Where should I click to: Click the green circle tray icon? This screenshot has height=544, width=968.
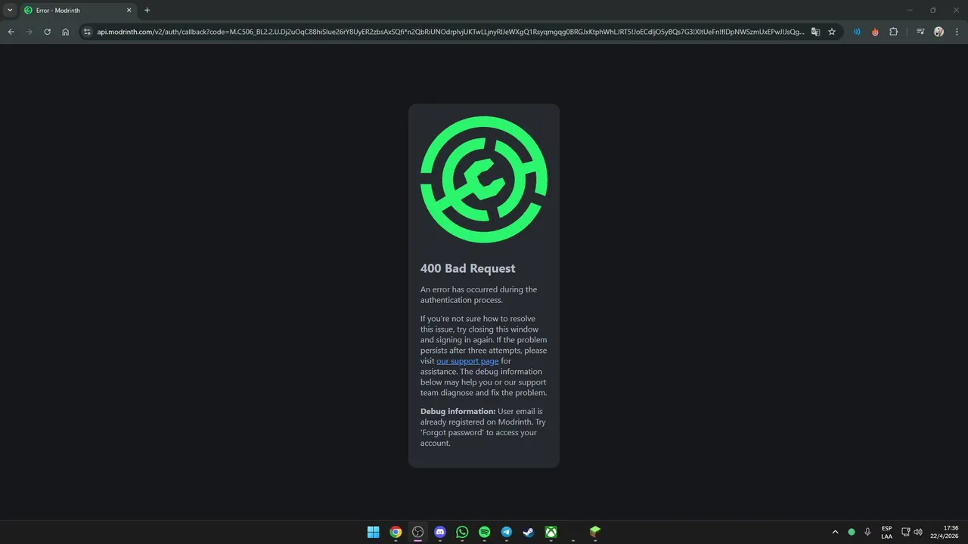tap(852, 532)
